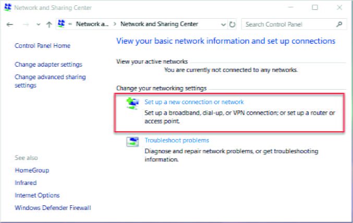Refresh the Network and Sharing Center page

click(232, 24)
